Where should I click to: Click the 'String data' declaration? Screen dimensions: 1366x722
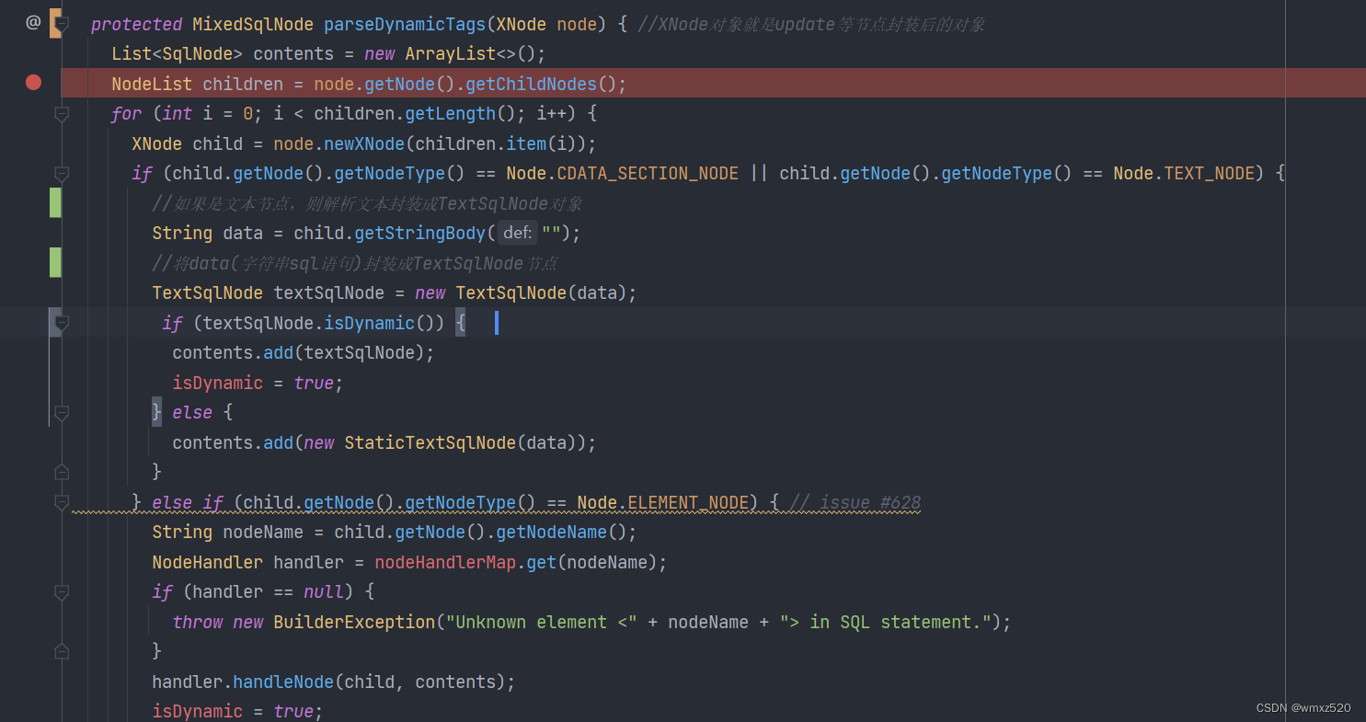click(208, 233)
